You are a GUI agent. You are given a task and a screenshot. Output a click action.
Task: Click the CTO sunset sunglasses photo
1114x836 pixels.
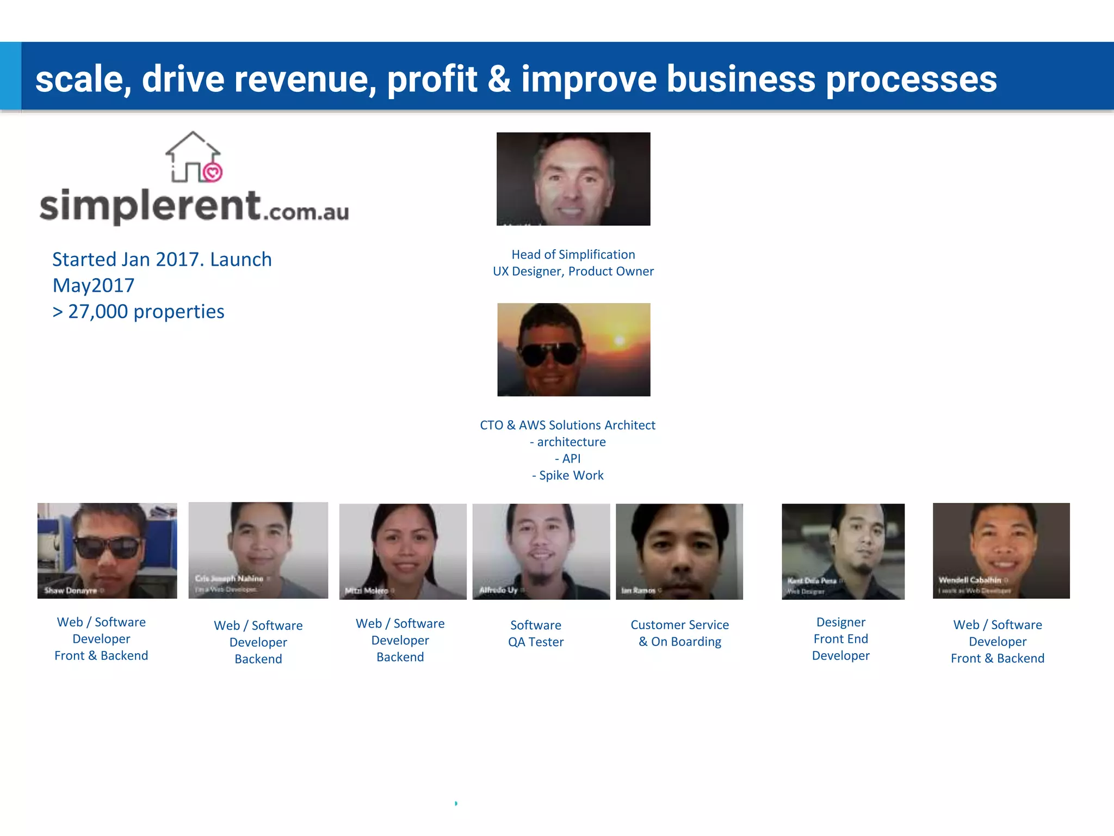(574, 349)
